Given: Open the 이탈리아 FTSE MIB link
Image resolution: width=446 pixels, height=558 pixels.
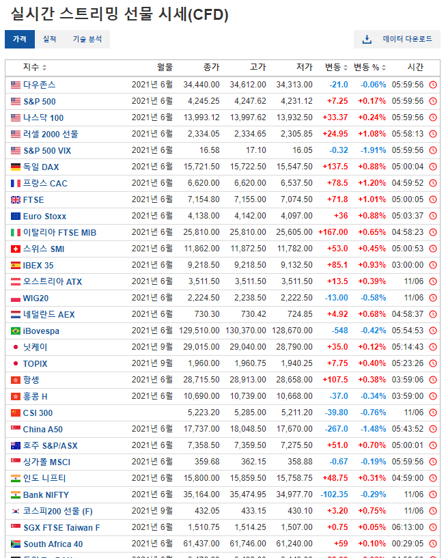Looking at the screenshot, I should coord(60,232).
